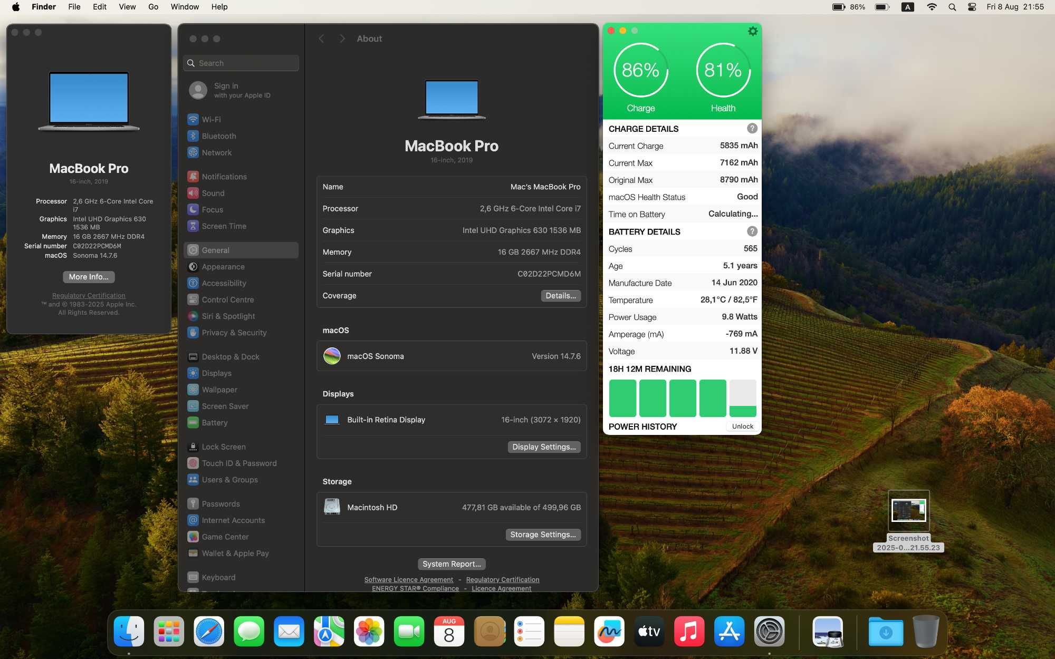The image size is (1055, 659).
Task: Open the Software Licence Agreement link
Action: click(x=408, y=579)
